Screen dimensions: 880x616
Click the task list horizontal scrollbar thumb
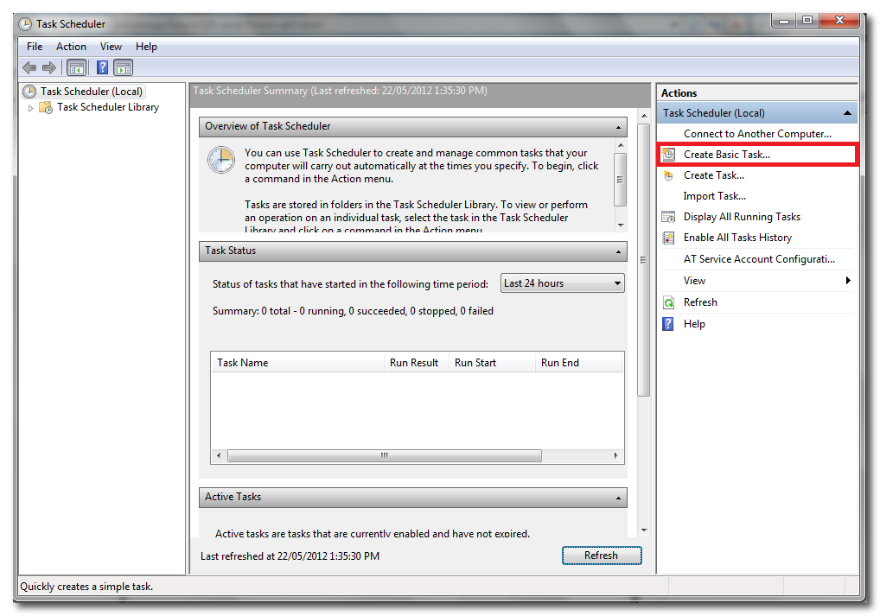(385, 456)
